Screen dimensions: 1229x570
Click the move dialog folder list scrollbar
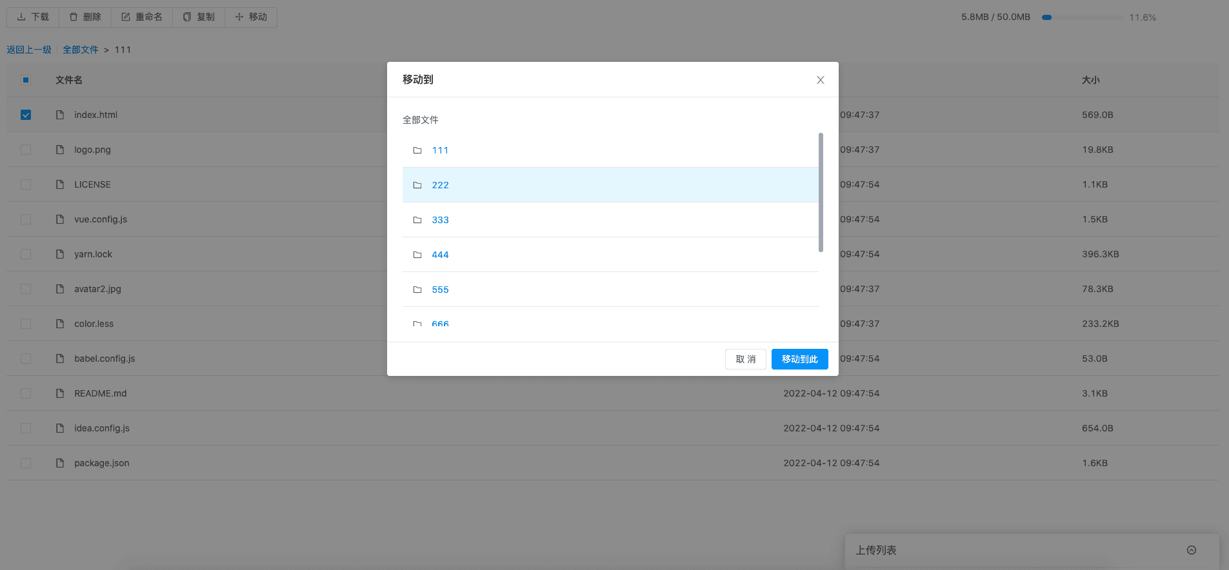(x=821, y=192)
